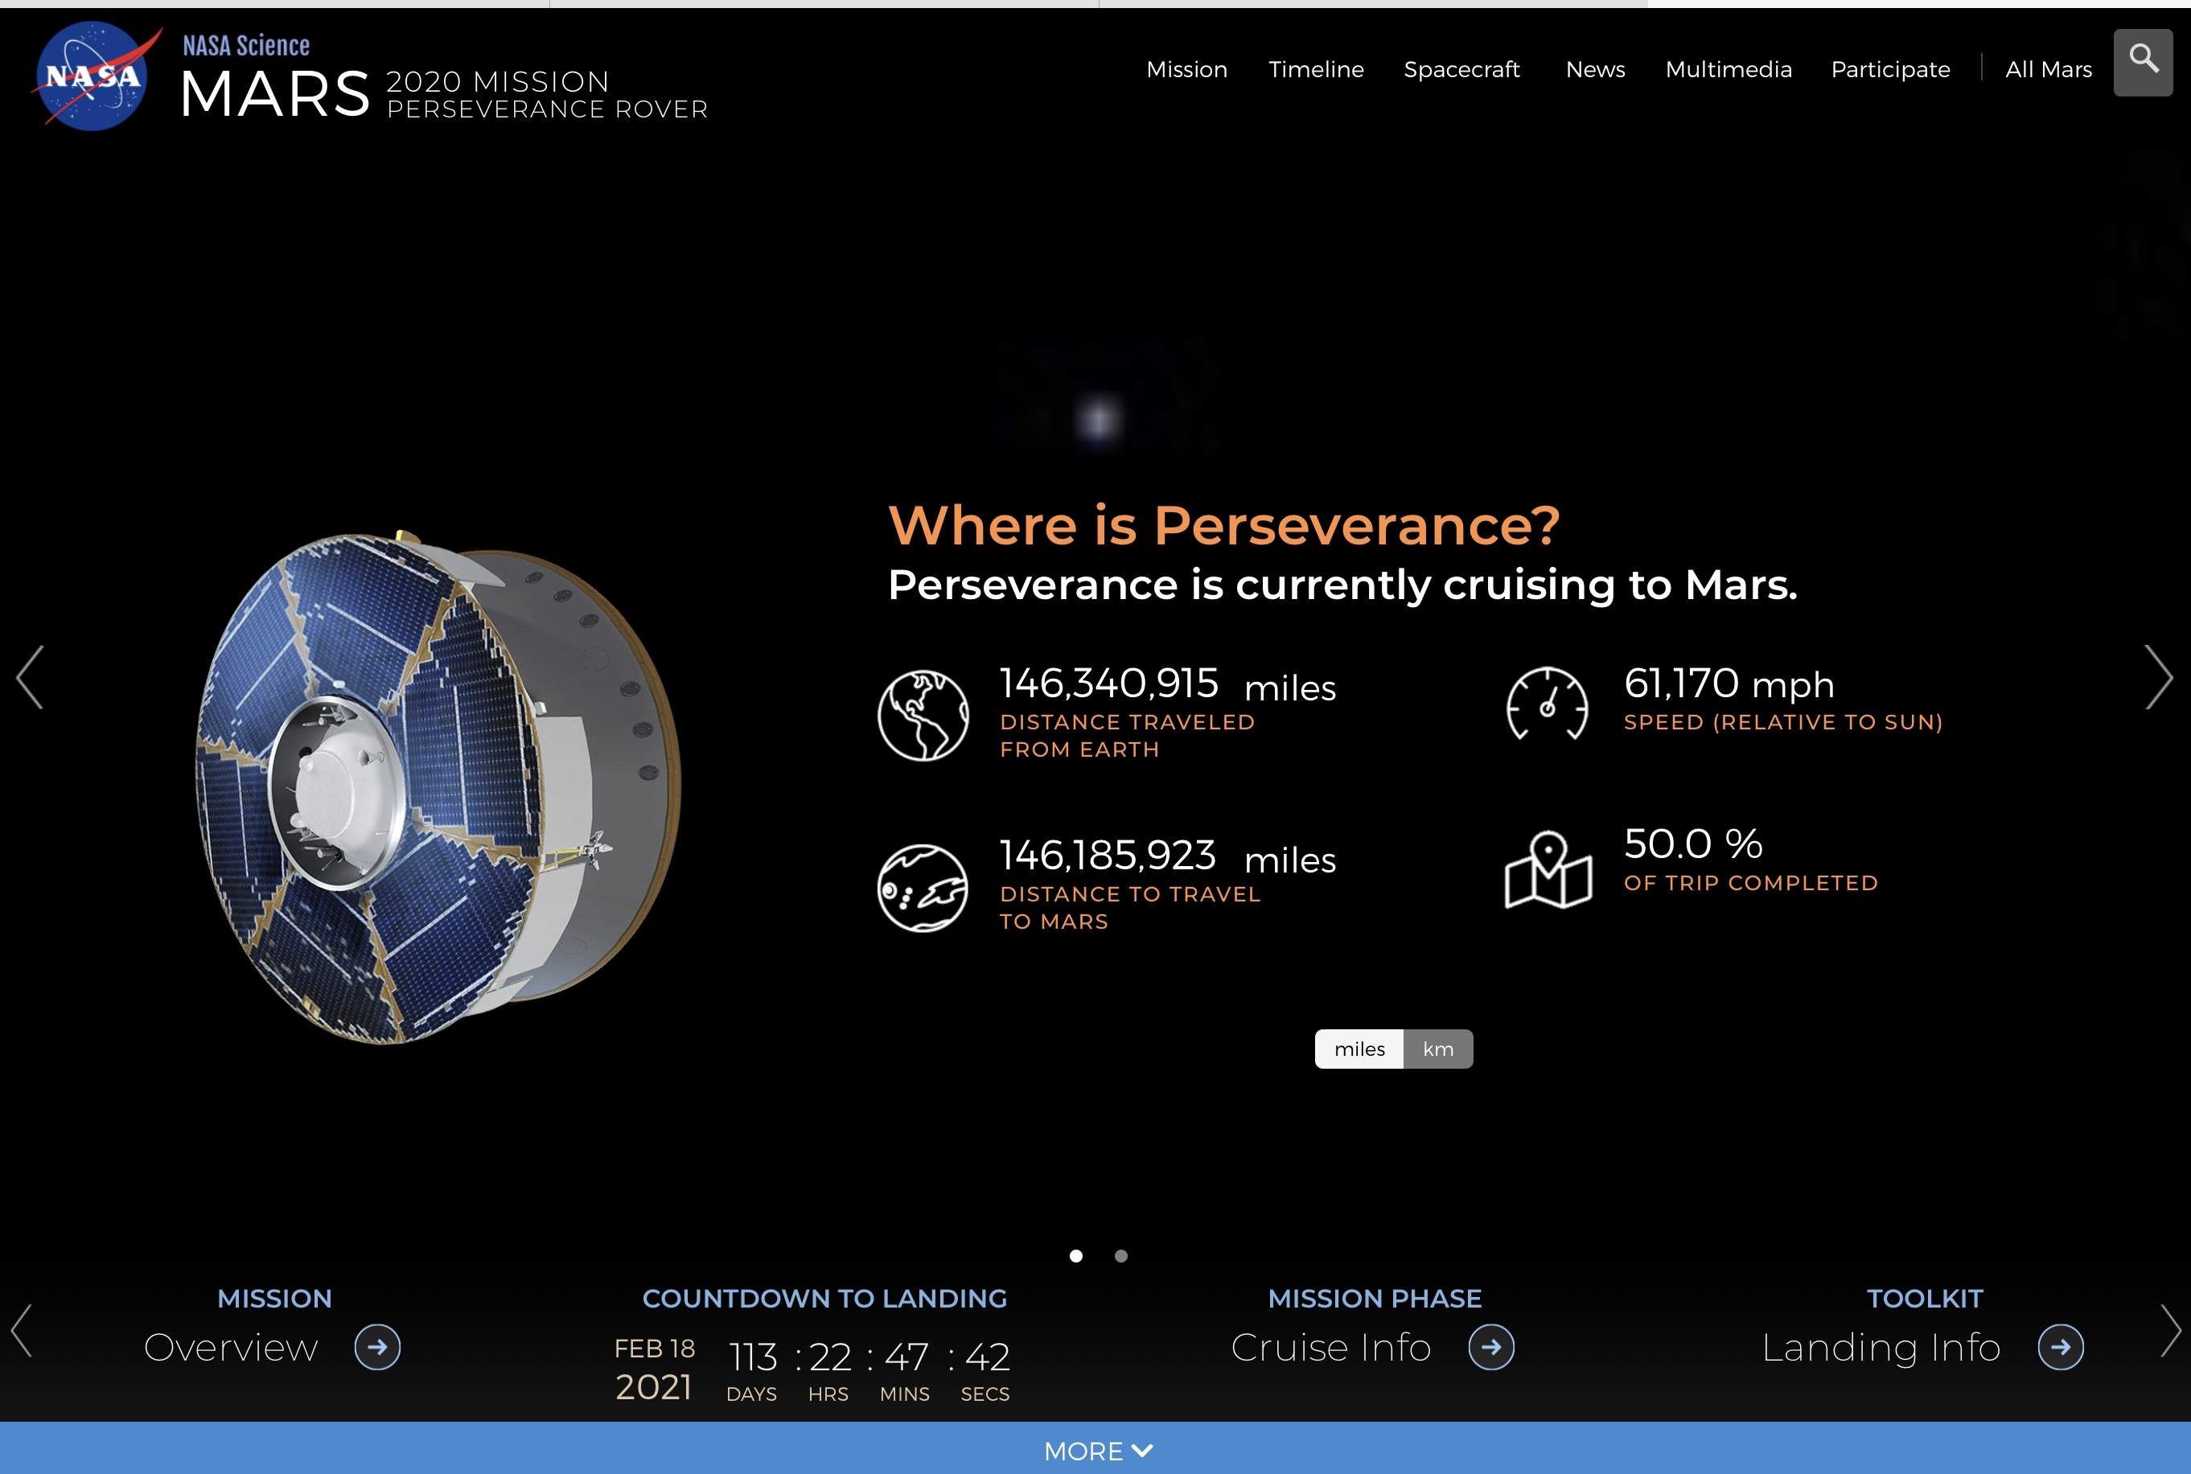This screenshot has width=2191, height=1474.
Task: Click the globe distance-from-Earth icon
Action: coord(923,714)
